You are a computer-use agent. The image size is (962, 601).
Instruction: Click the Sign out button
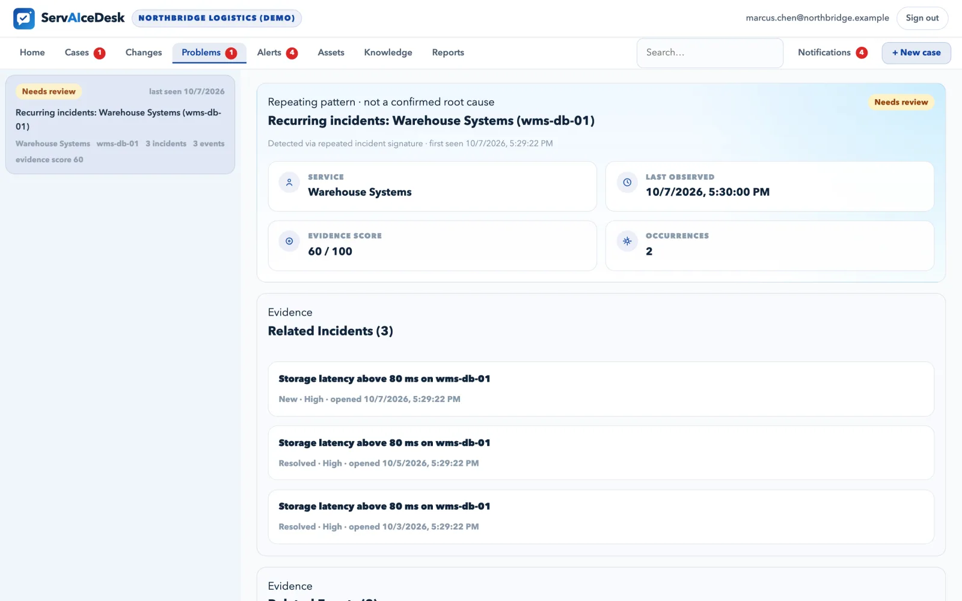tap(922, 18)
